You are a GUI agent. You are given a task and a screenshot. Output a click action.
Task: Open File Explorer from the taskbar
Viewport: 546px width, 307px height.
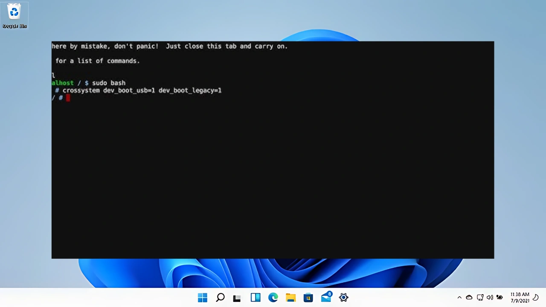(x=290, y=298)
